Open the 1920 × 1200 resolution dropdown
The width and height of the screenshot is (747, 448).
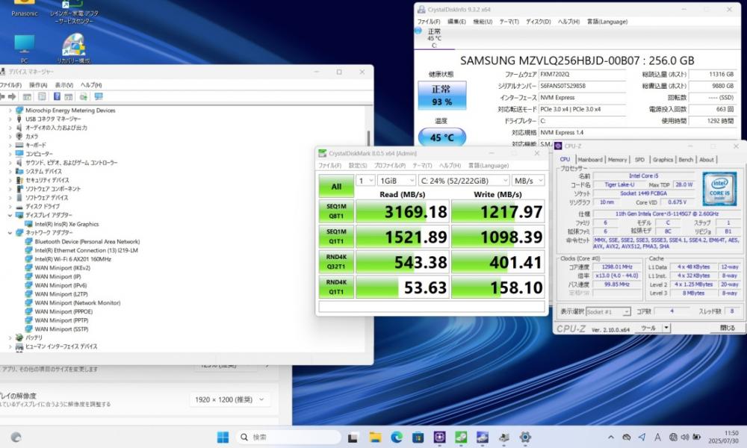pyautogui.click(x=230, y=400)
